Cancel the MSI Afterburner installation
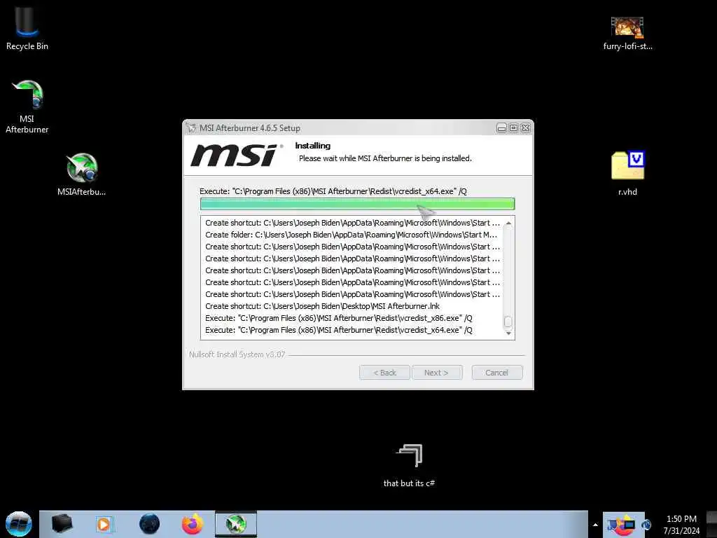This screenshot has width=717, height=538. tap(496, 373)
